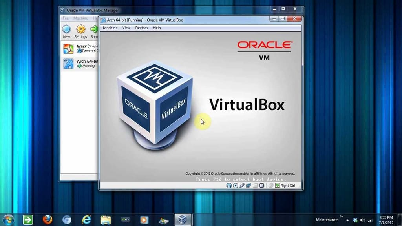This screenshot has height=226, width=402.
Task: Click the Win7 machine name in the list
Action: coord(82,46)
